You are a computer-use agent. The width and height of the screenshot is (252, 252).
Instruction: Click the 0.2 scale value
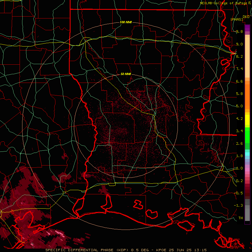239,181
